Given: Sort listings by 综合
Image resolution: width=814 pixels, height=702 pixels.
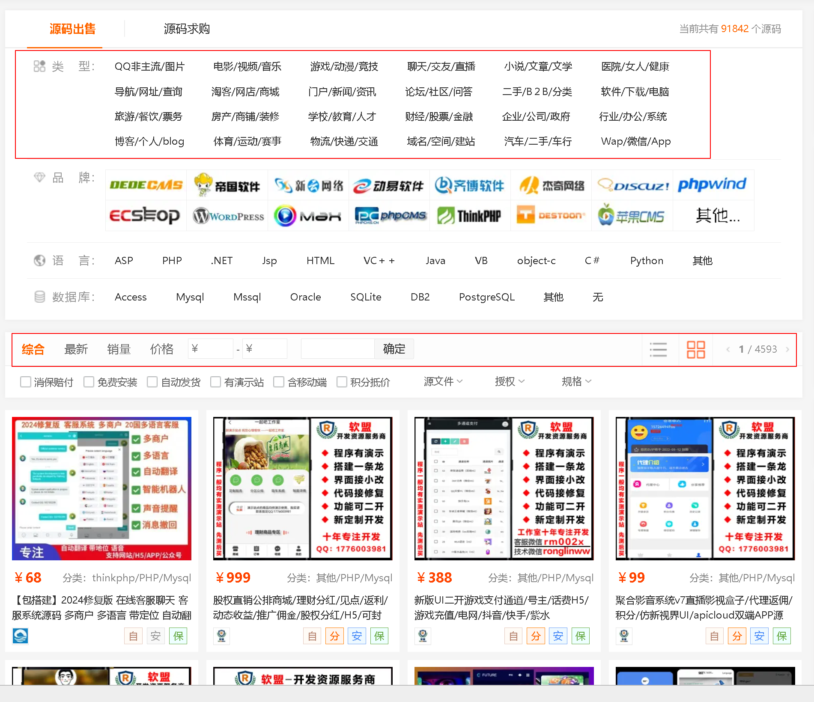Looking at the screenshot, I should pos(33,349).
